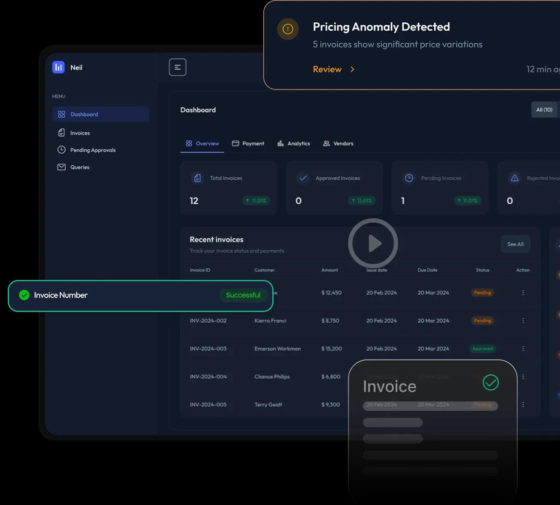Viewport: 560px width, 505px height.
Task: Open Queries via the envelope icon
Action: point(61,167)
